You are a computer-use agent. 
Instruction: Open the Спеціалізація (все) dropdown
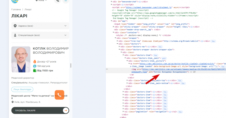tap(40, 35)
